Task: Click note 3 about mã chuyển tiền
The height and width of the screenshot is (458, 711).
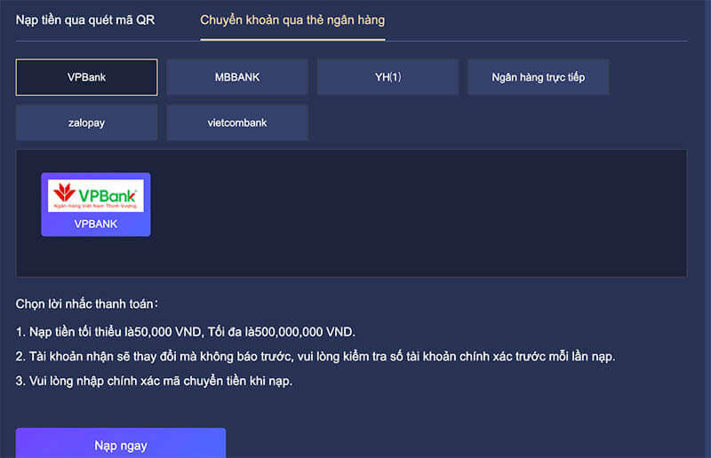Action: click(x=154, y=381)
